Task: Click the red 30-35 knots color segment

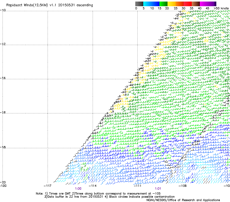Action: [188, 4]
